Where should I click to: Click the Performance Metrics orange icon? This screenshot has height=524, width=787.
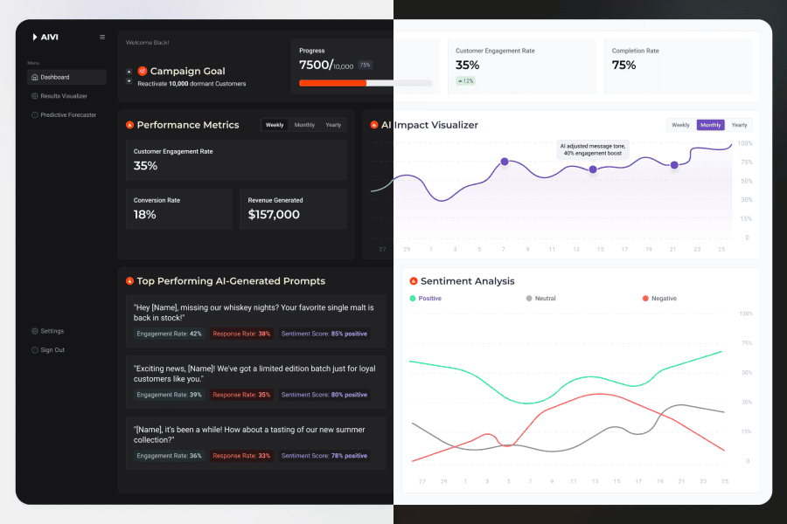point(130,125)
